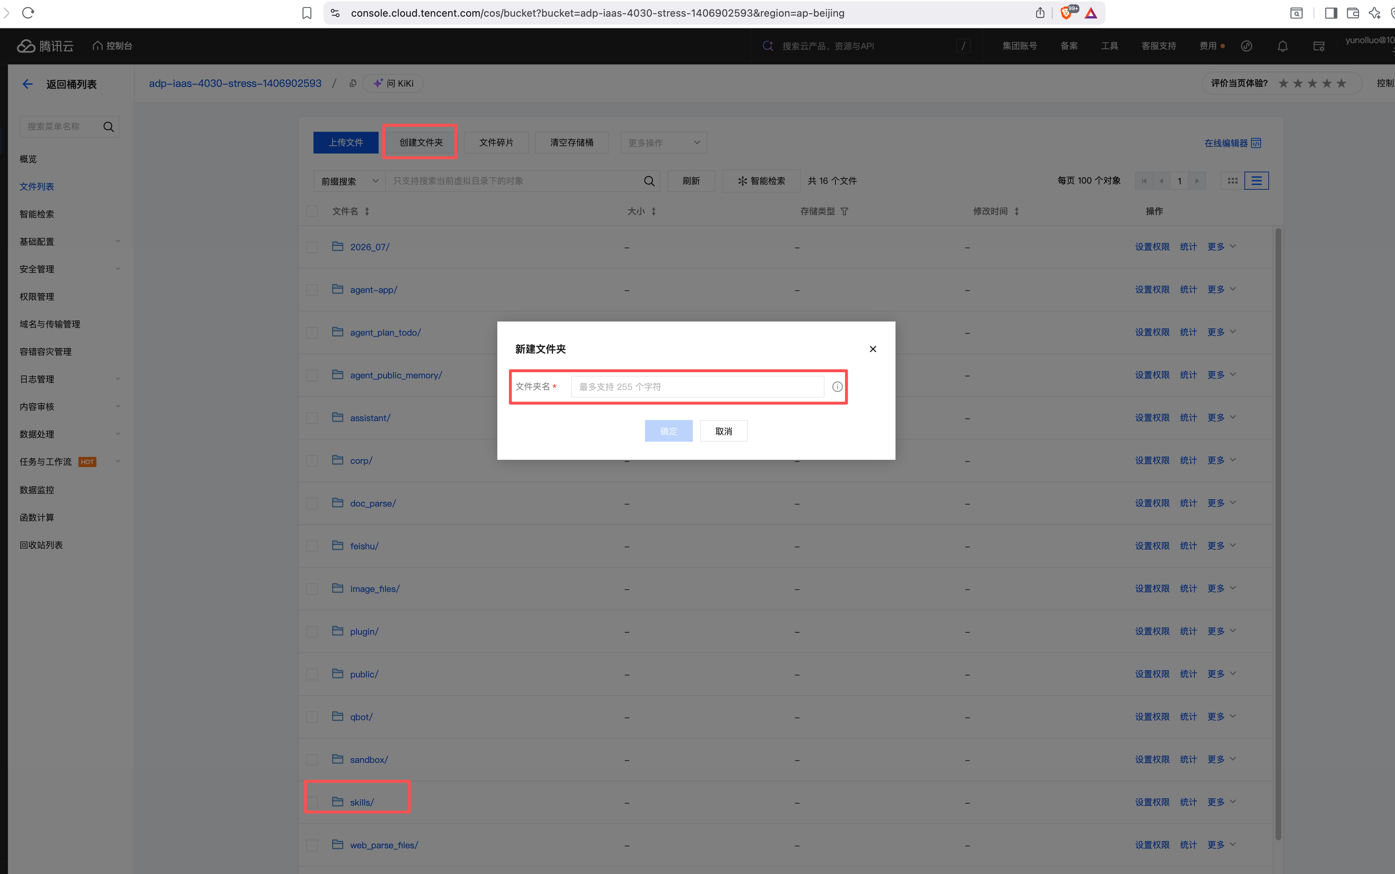
Task: Open the skills/ folder
Action: tap(362, 802)
